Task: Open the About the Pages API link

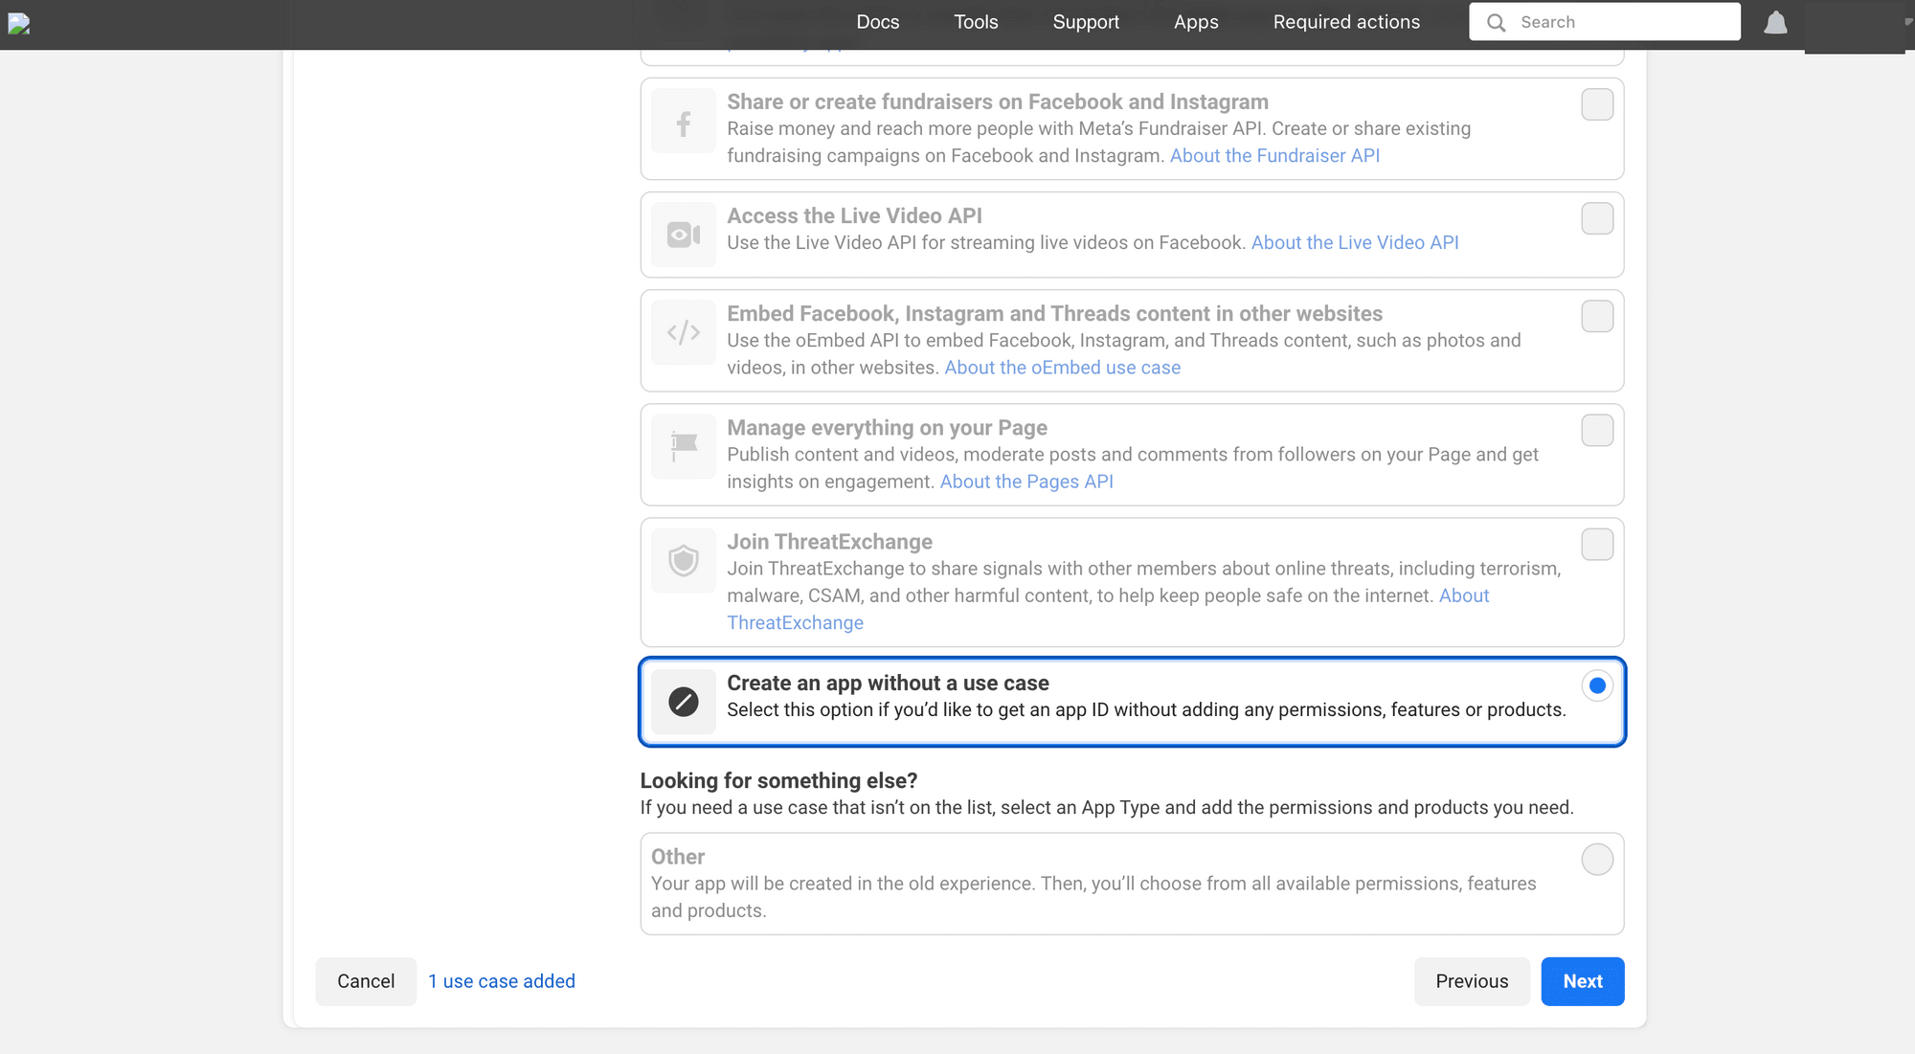Action: (1025, 482)
